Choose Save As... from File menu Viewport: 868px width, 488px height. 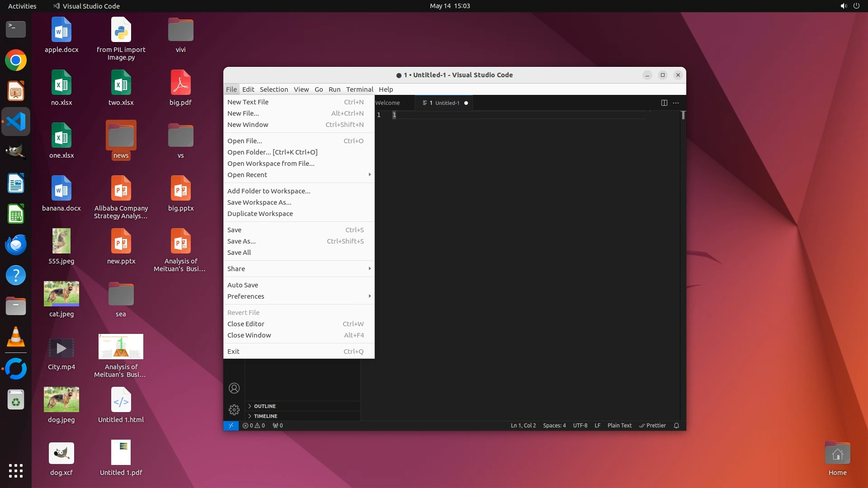pyautogui.click(x=241, y=241)
